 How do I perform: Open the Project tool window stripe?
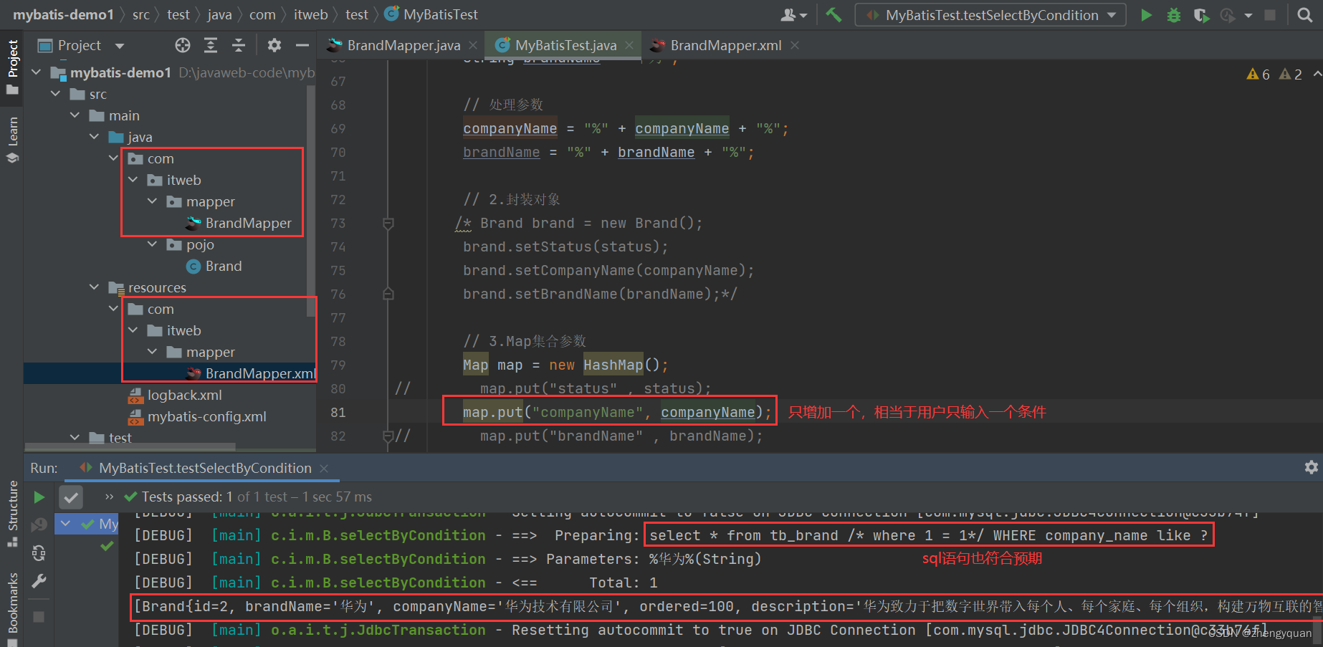(12, 66)
